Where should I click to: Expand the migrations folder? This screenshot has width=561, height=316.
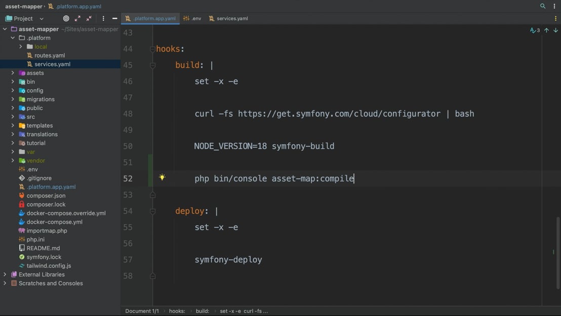point(13,99)
